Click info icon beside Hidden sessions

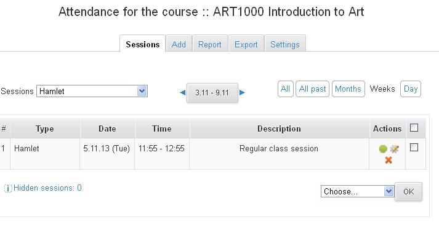(8, 188)
